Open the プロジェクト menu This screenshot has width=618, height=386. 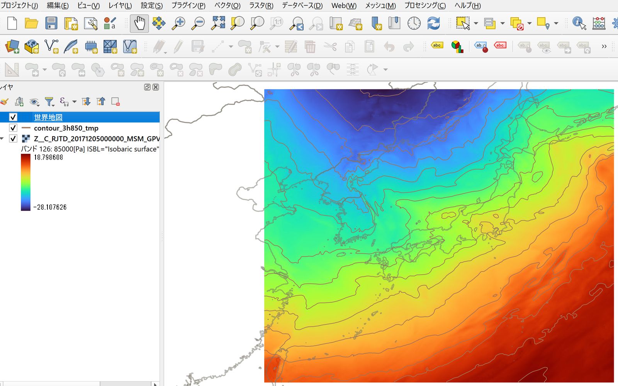click(19, 5)
